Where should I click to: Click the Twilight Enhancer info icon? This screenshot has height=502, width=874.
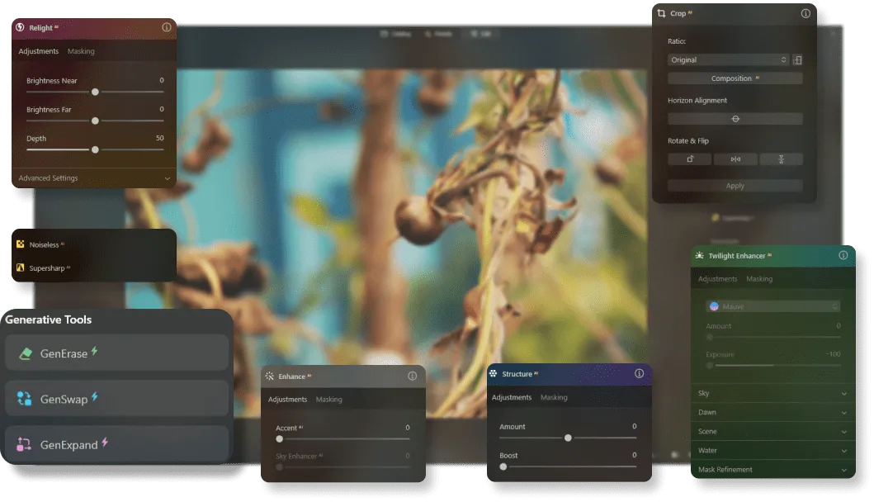(843, 256)
